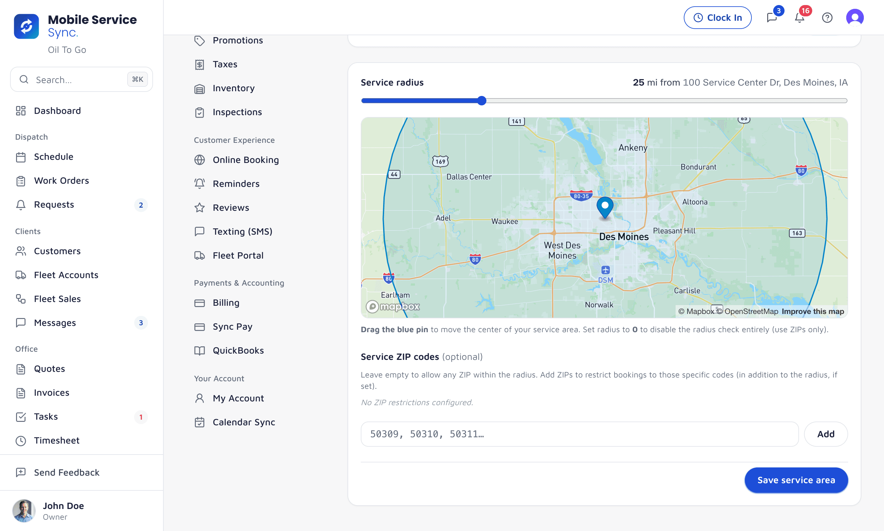The height and width of the screenshot is (531, 884).
Task: Click the ZIP codes input field
Action: point(579,434)
